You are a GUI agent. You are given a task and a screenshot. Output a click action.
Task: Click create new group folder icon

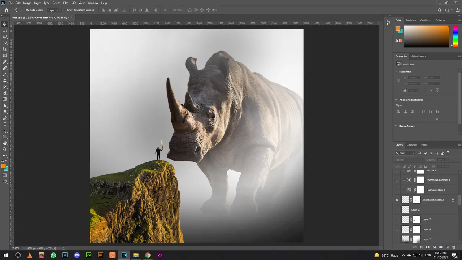[441, 247]
